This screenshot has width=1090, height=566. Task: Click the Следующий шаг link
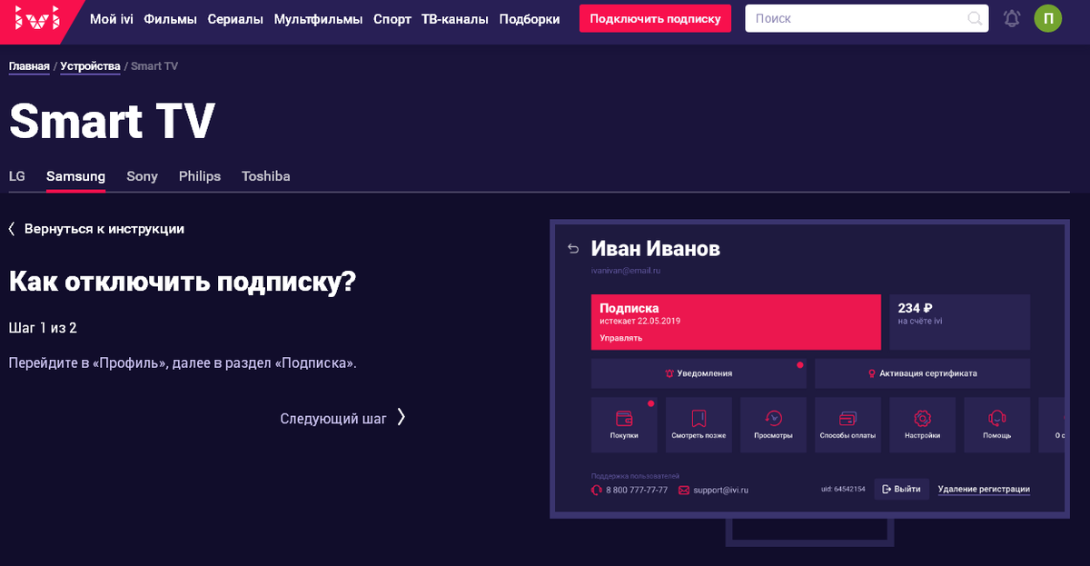pos(333,418)
